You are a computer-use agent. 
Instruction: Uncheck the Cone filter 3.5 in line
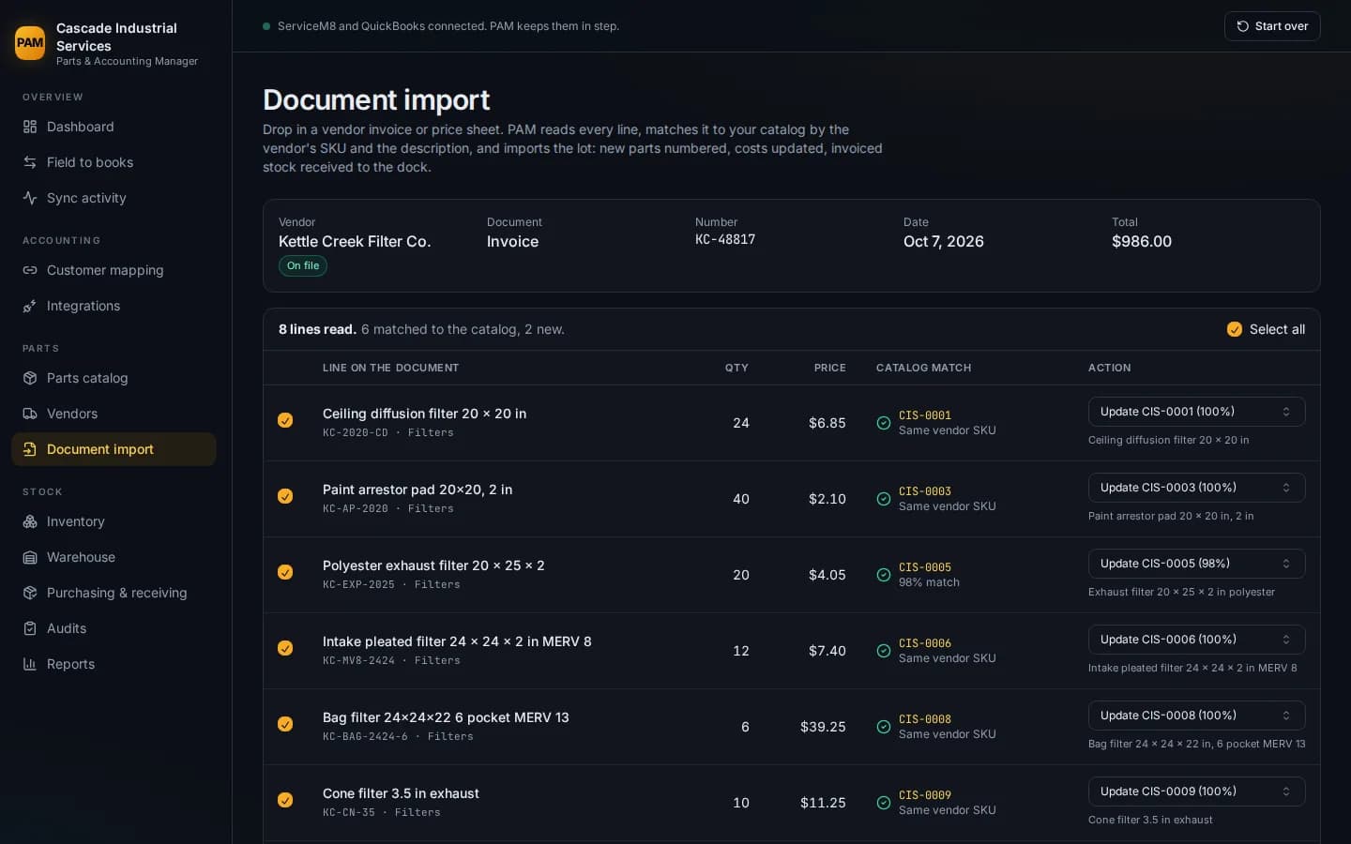tap(285, 800)
